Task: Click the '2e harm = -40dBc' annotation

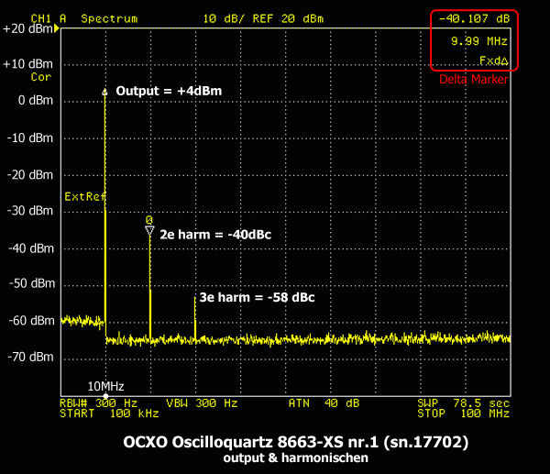Action: point(215,235)
